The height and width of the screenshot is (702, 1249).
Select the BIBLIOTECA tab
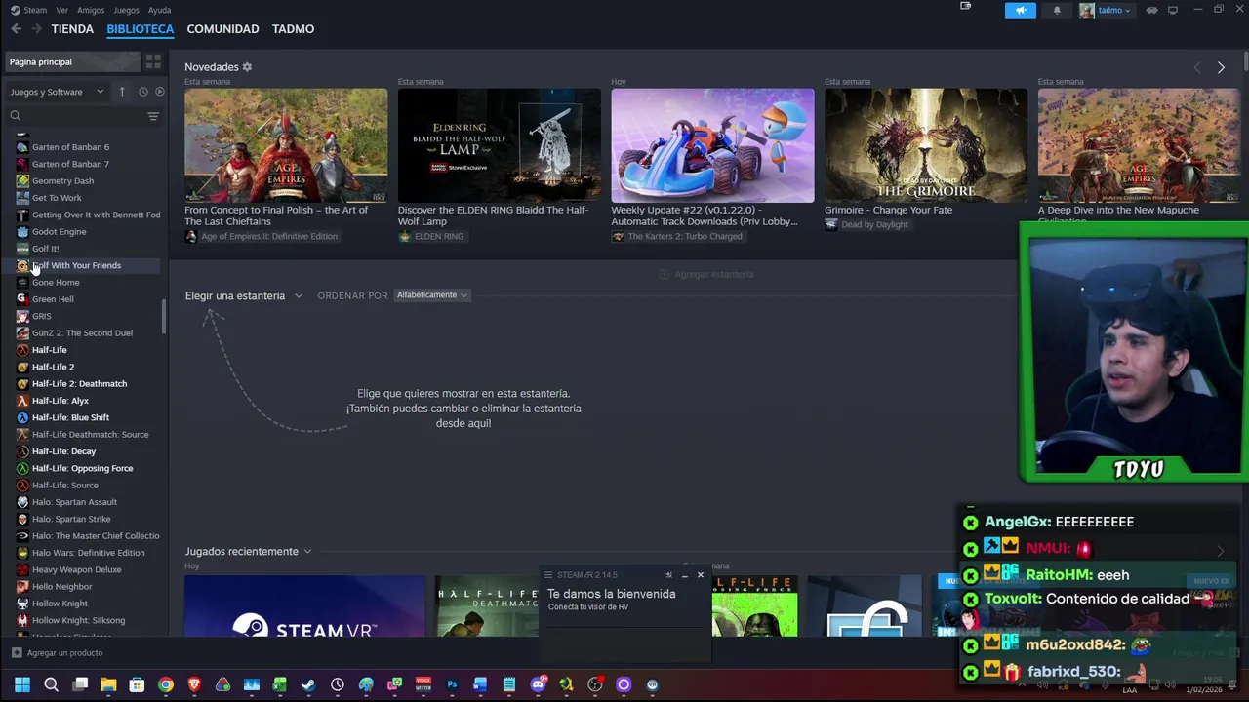tap(141, 29)
